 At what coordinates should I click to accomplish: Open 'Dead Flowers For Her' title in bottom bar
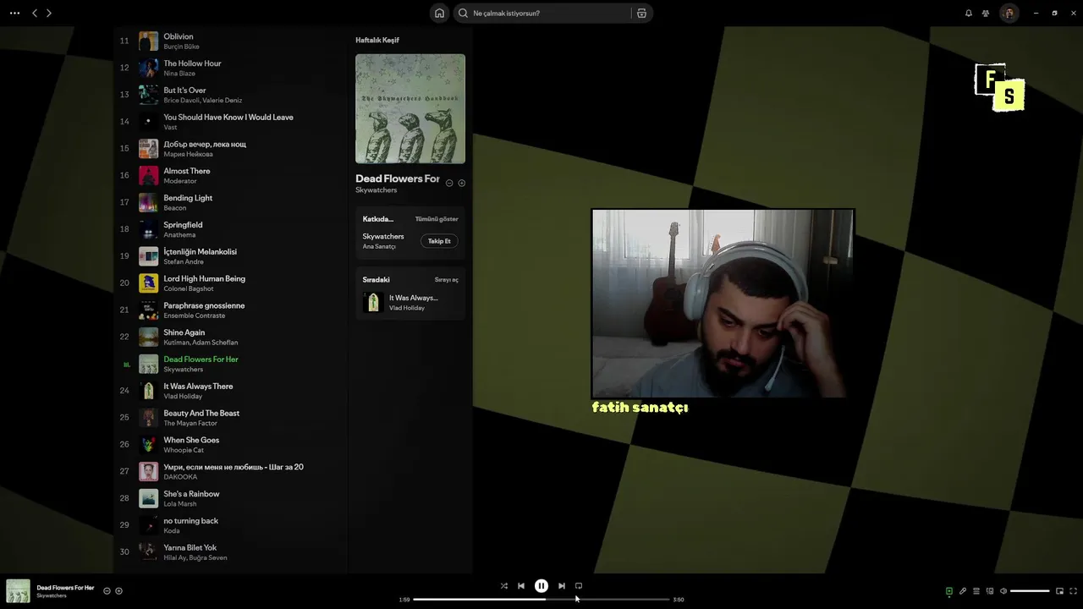point(65,587)
